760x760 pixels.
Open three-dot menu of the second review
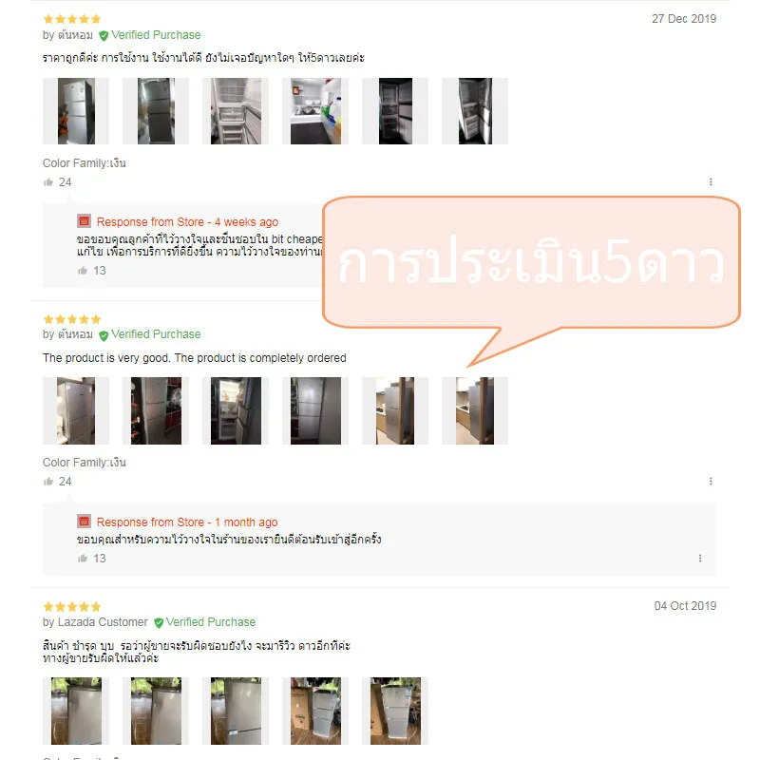(711, 482)
